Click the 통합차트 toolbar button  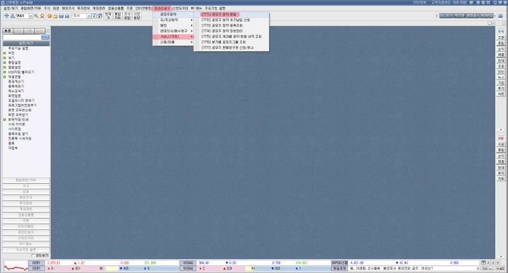pyautogui.click(x=117, y=16)
